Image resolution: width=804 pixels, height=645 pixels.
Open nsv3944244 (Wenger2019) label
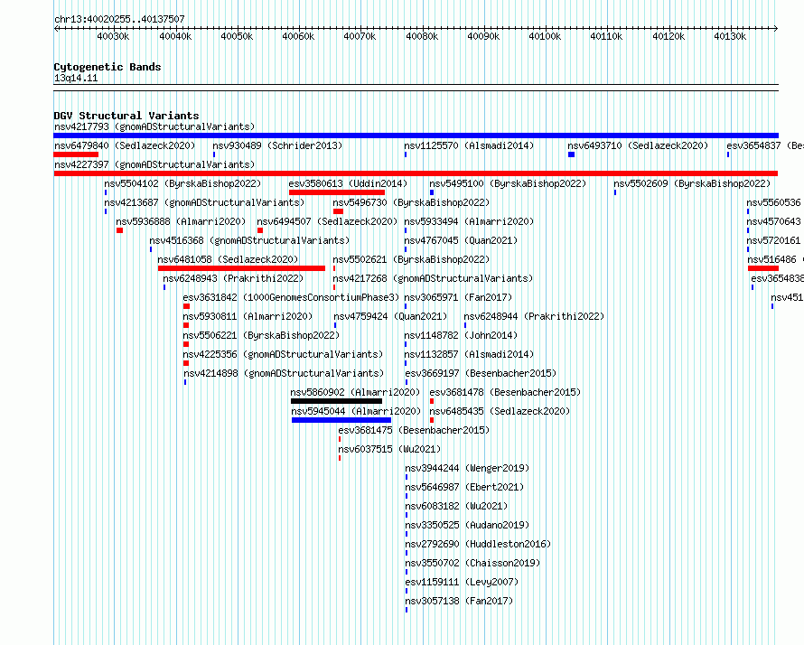tap(467, 468)
